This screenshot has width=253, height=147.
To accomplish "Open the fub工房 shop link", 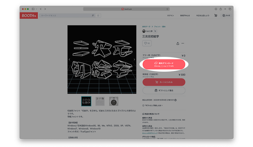I will pos(147,31).
